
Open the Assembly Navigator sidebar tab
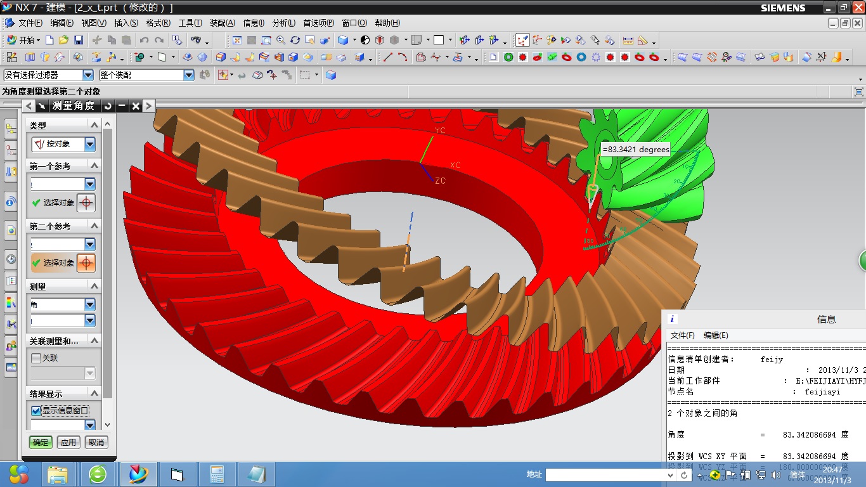point(11,129)
